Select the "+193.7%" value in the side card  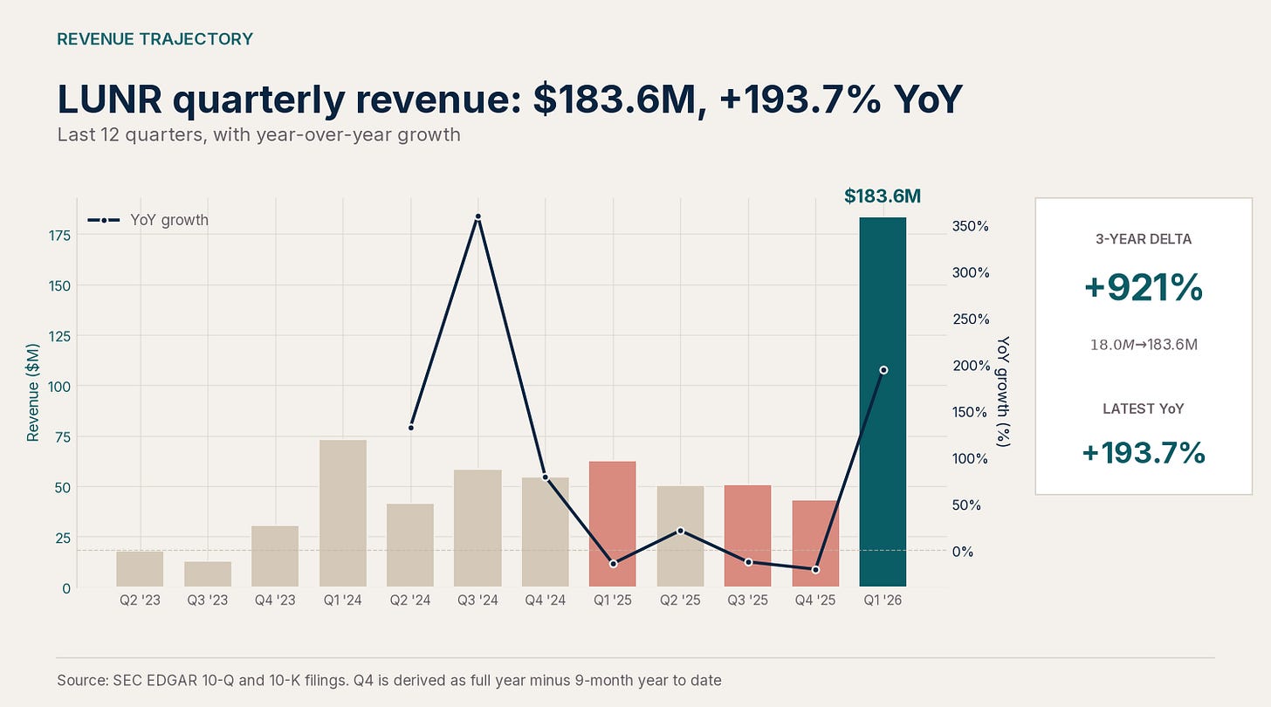tap(1144, 453)
